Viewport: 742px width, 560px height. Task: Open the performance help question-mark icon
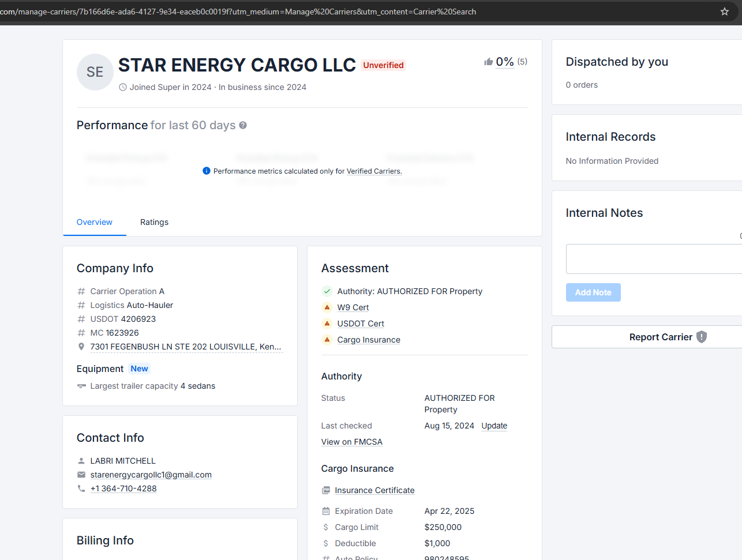(243, 125)
